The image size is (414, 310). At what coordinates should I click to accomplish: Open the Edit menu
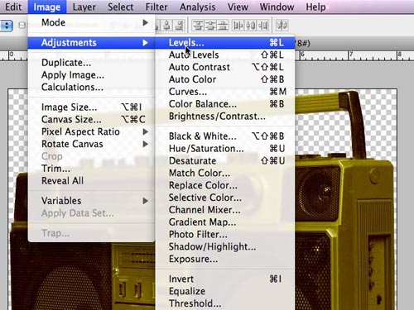(x=12, y=7)
